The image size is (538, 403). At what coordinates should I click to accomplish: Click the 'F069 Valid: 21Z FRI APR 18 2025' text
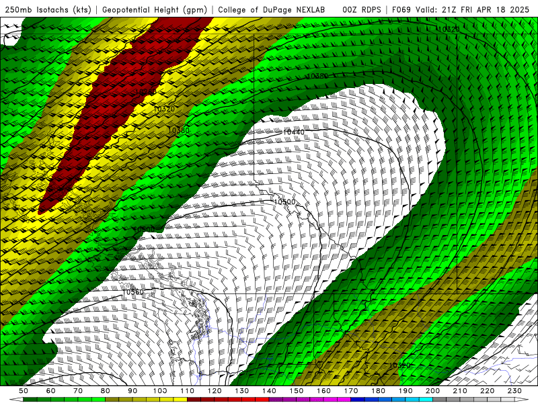click(461, 9)
